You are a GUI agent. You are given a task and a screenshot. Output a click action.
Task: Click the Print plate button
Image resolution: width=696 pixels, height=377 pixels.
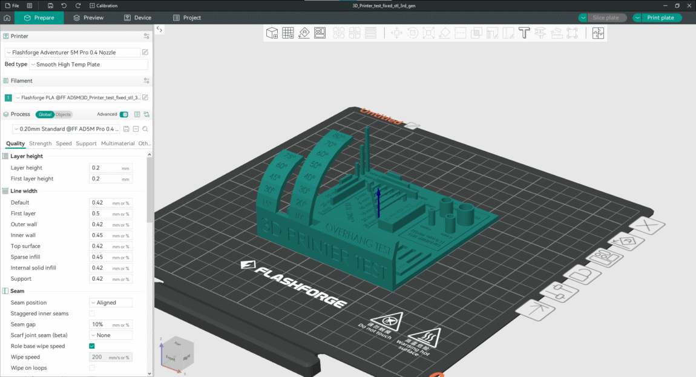(660, 18)
